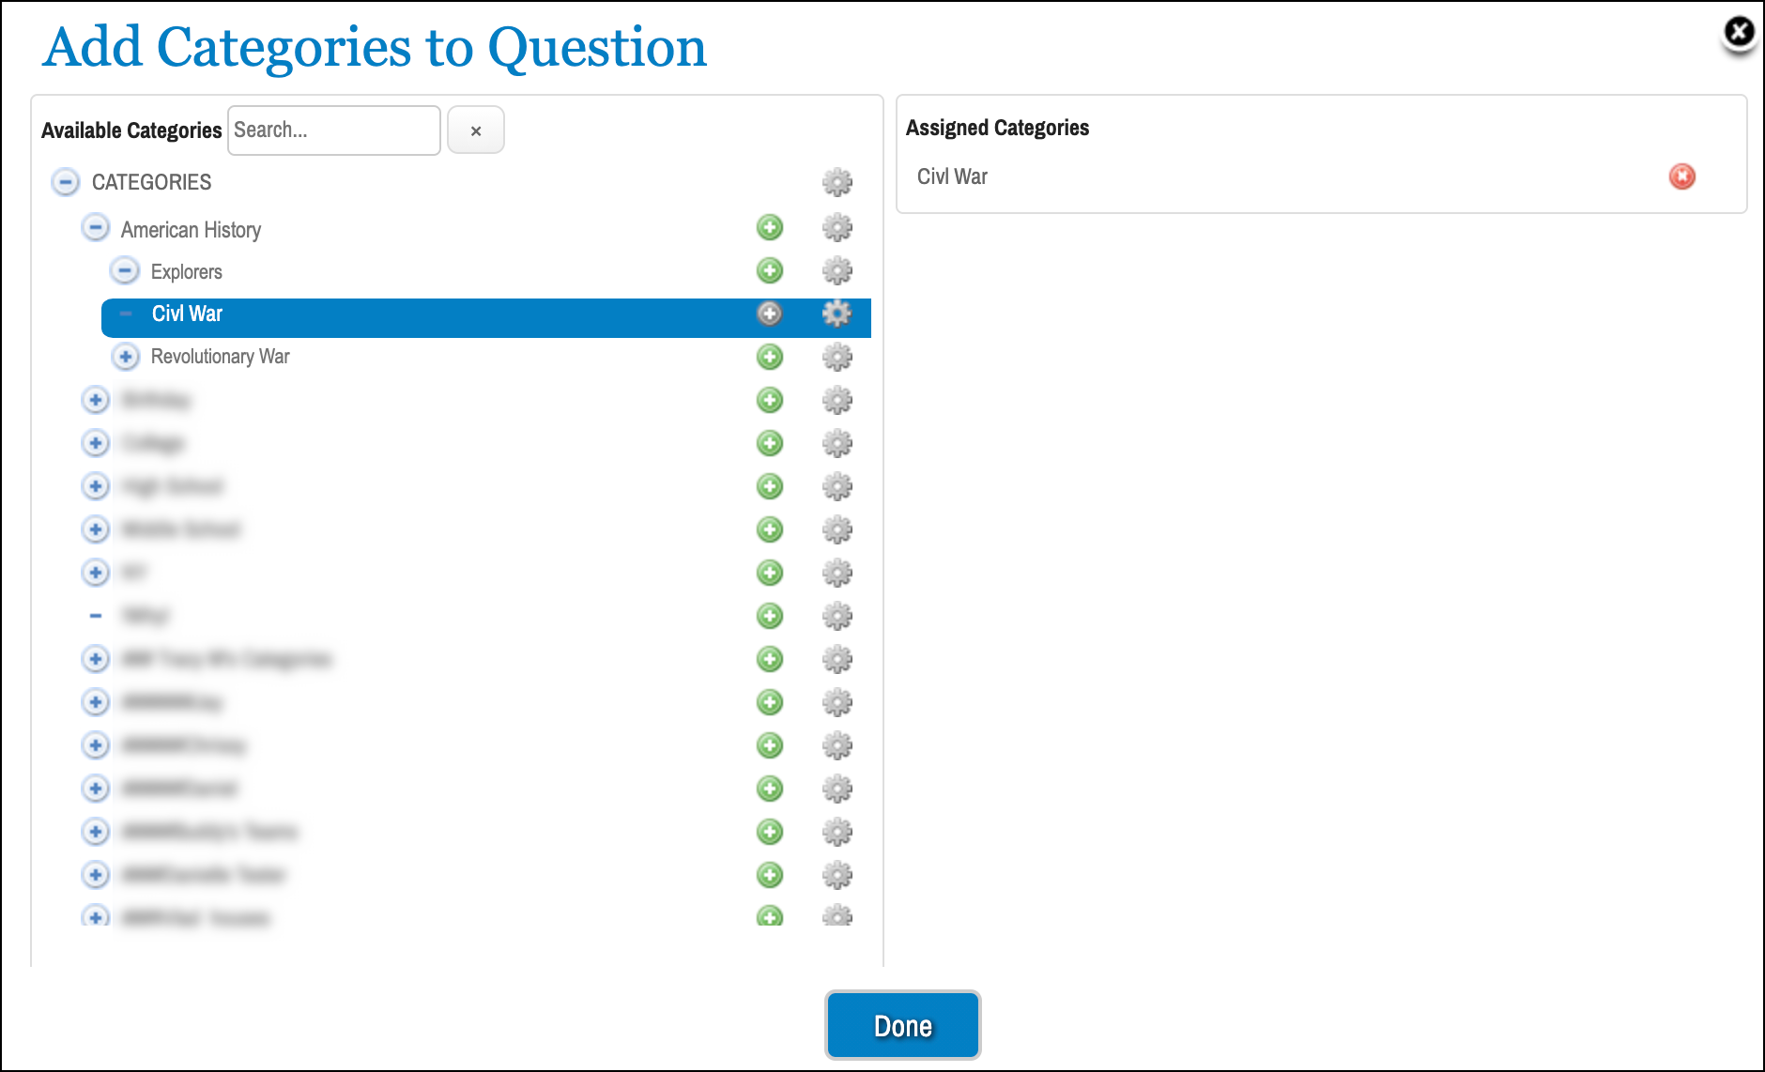Open gear settings for Revolutionary War
Viewport: 1765px width, 1072px height.
click(836, 357)
